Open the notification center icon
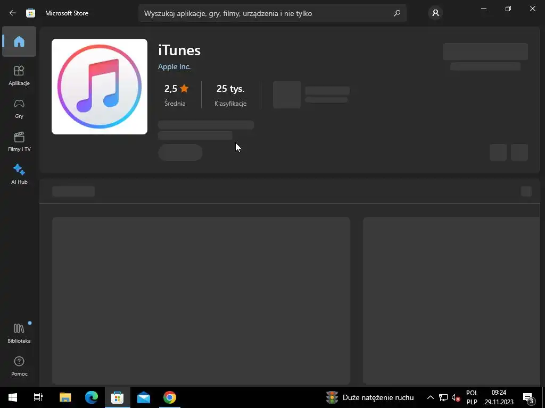Image resolution: width=545 pixels, height=408 pixels. 528,397
